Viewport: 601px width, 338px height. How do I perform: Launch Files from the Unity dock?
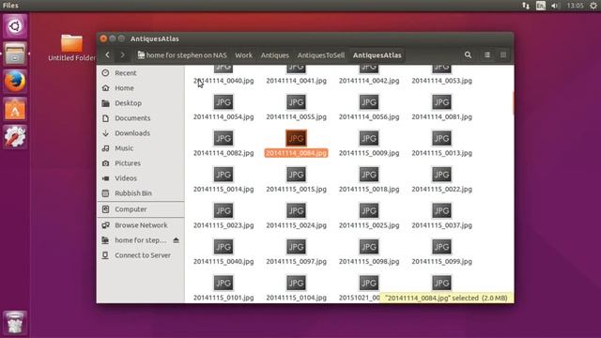point(15,54)
